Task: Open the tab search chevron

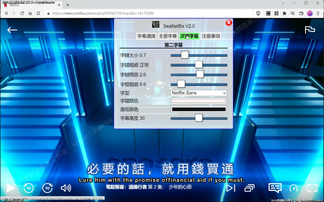Action: [x=283, y=3]
